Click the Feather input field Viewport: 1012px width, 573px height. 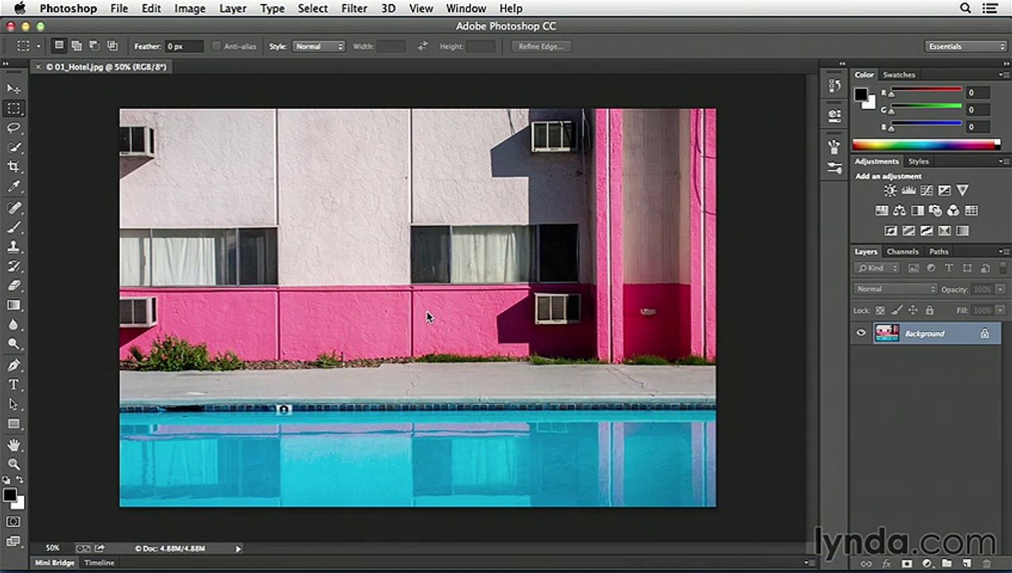(184, 46)
